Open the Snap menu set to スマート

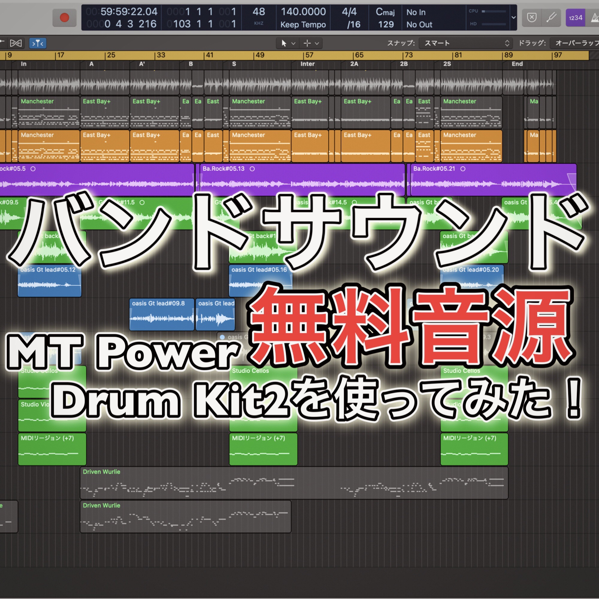[x=465, y=43]
